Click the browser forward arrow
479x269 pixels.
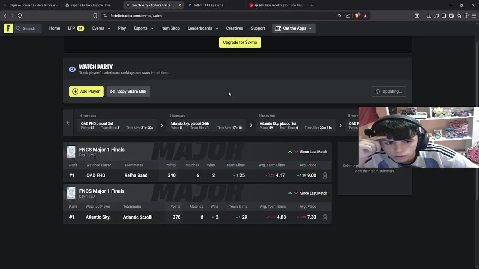[12, 16]
